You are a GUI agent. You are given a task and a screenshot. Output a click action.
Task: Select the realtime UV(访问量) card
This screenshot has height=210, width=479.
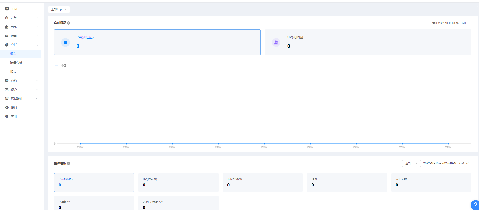(x=368, y=42)
